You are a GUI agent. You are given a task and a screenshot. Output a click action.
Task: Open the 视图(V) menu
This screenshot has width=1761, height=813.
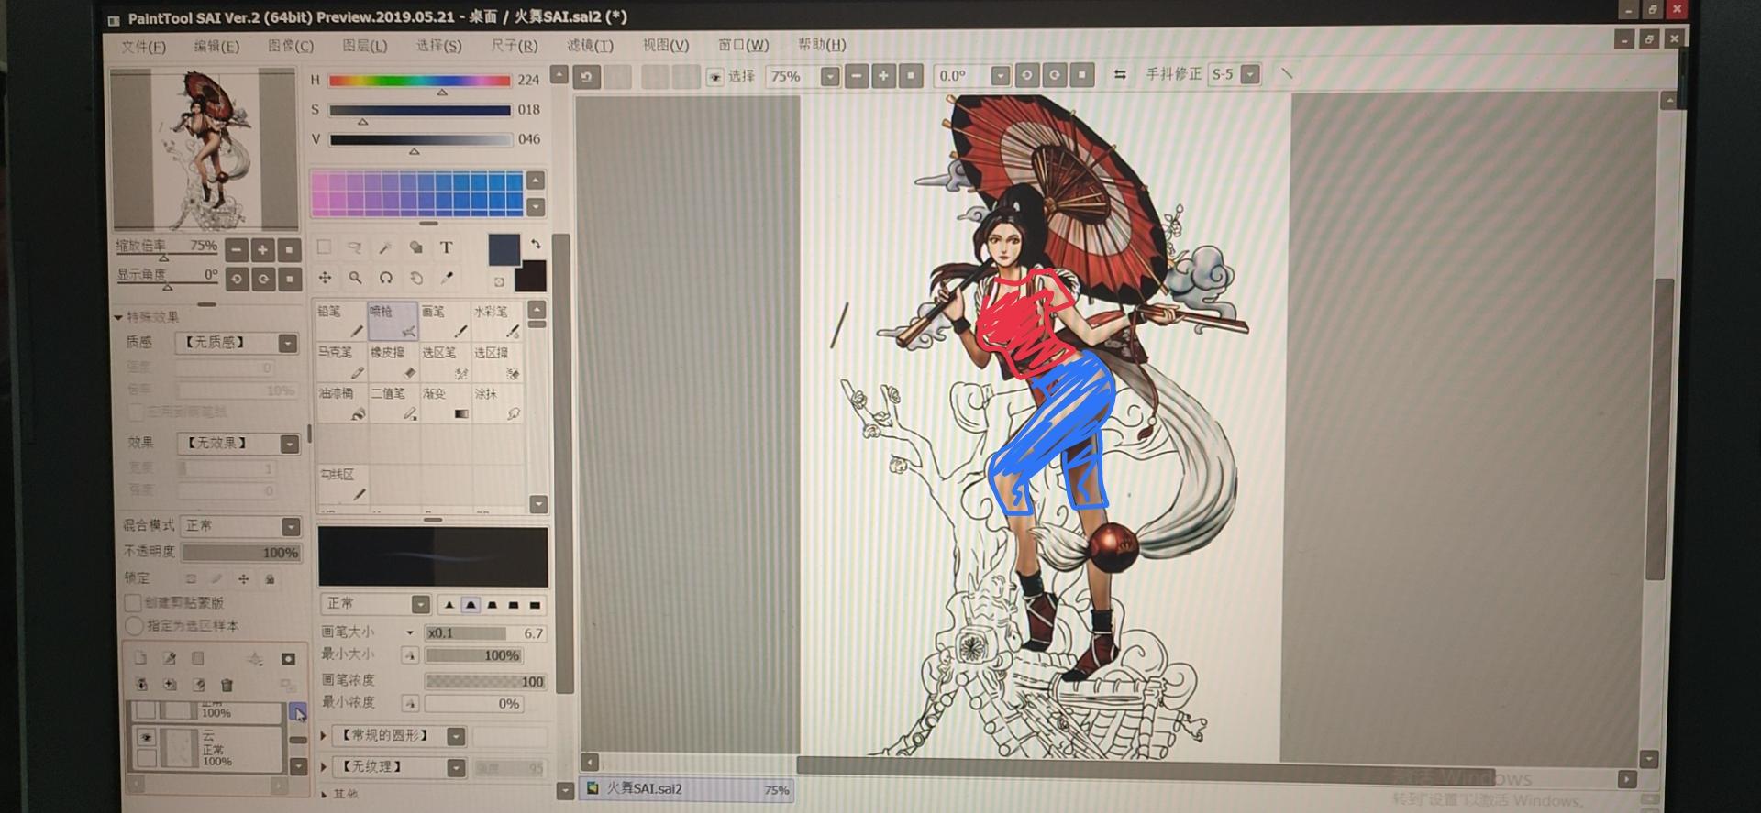coord(666,45)
